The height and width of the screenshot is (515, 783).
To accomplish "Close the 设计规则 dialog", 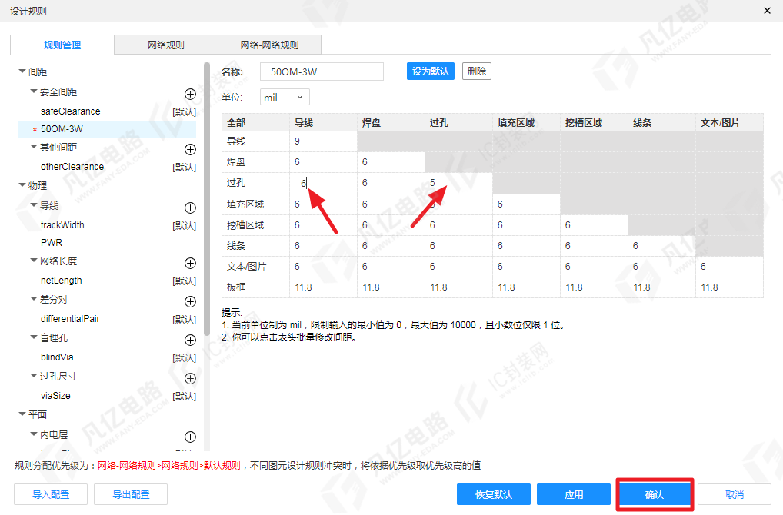I will tap(768, 11).
